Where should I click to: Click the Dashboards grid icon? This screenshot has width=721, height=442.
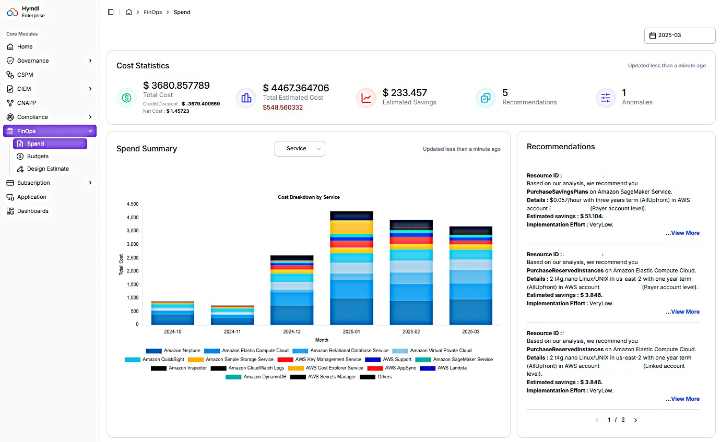tap(10, 211)
